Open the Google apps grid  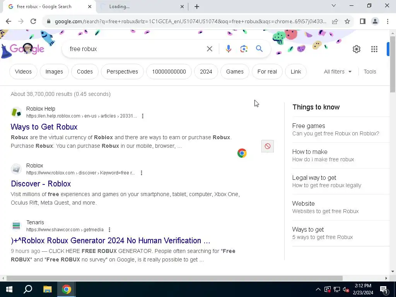[374, 49]
